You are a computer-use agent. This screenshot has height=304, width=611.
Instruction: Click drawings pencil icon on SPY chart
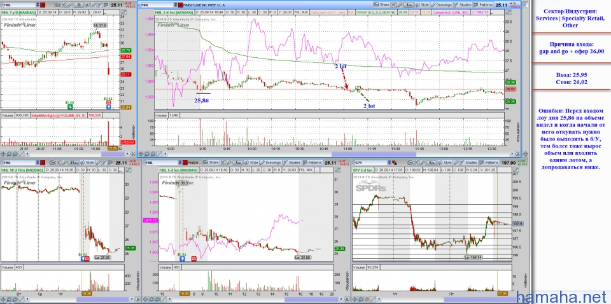tap(456, 163)
